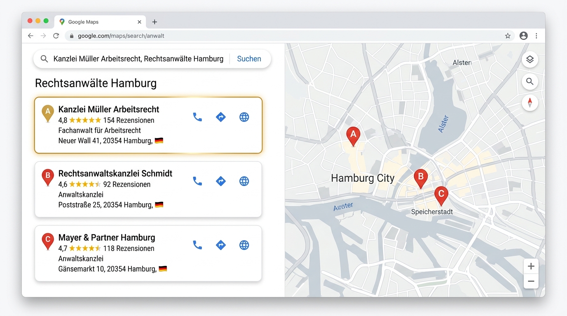567x316 pixels.
Task: Reset map orientation with the compass icon
Action: click(530, 102)
